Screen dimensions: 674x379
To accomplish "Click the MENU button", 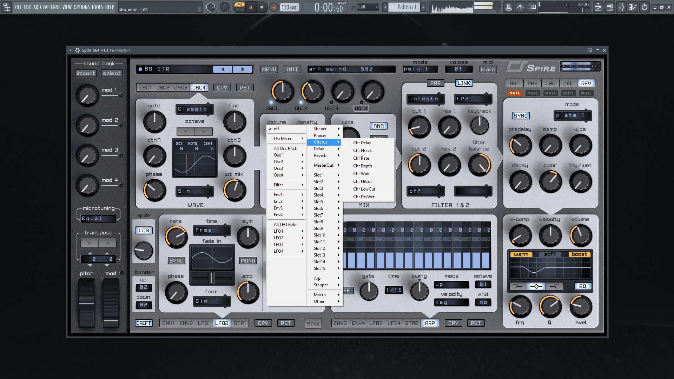I will (x=269, y=69).
